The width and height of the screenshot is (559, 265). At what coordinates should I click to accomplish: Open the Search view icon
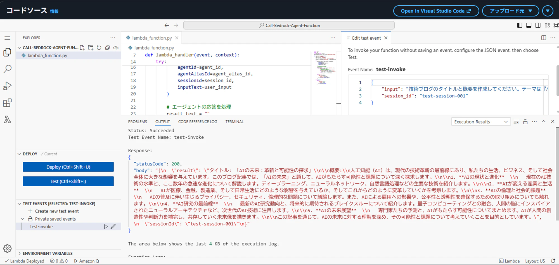8,69
